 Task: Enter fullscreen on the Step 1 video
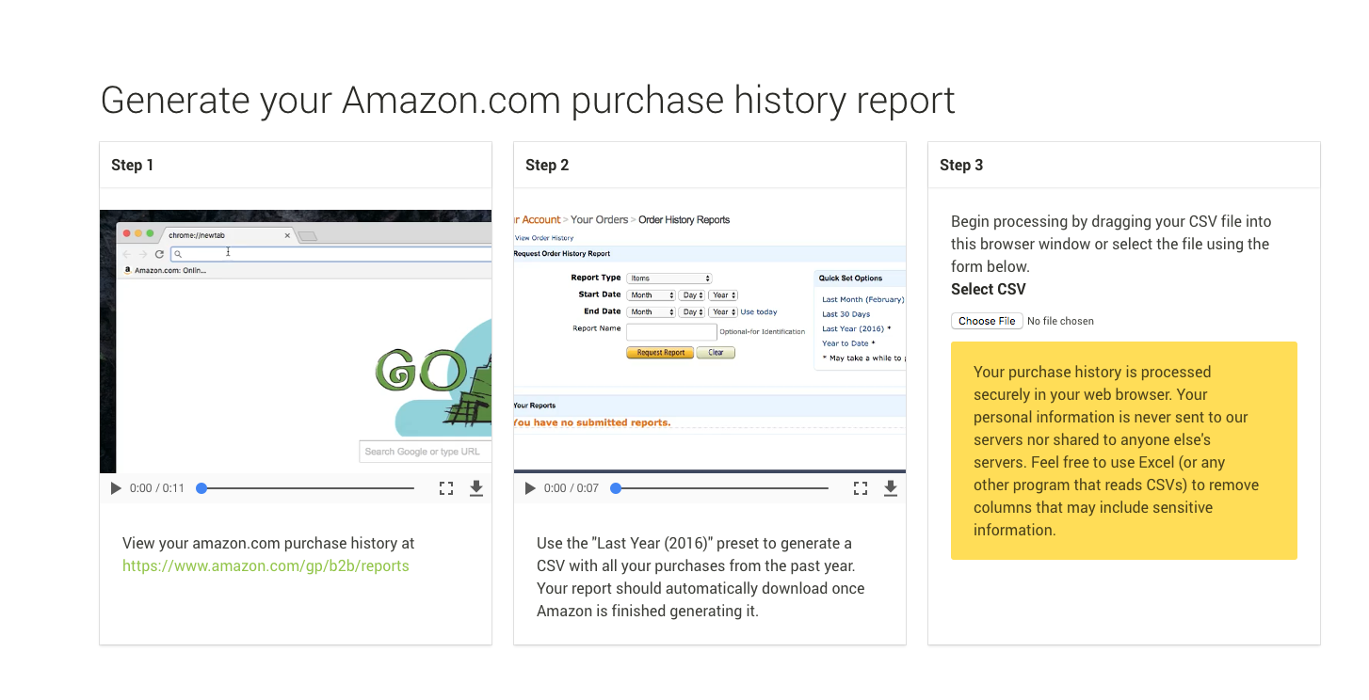point(445,487)
